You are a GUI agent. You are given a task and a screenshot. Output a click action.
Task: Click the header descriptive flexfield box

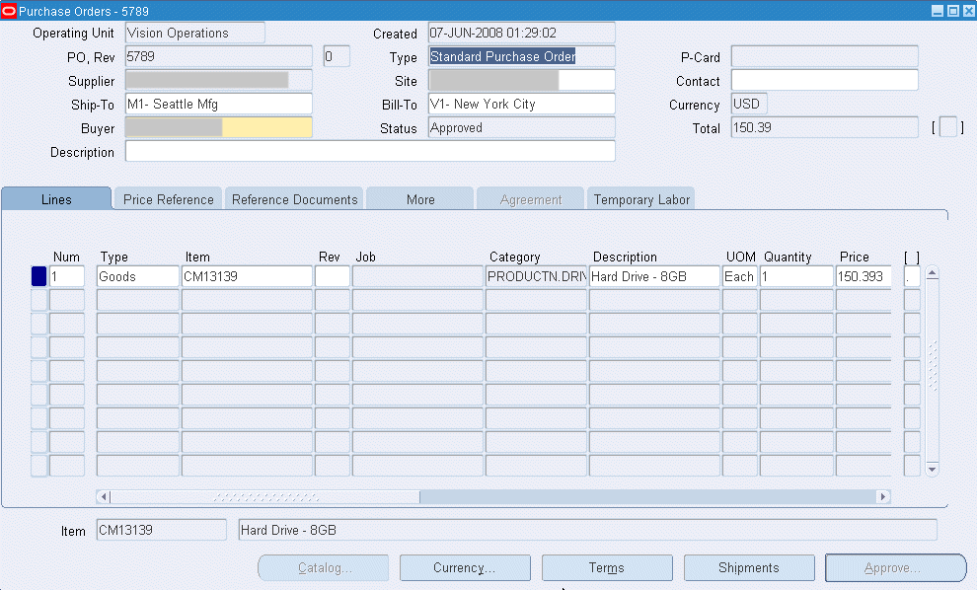[x=948, y=127]
